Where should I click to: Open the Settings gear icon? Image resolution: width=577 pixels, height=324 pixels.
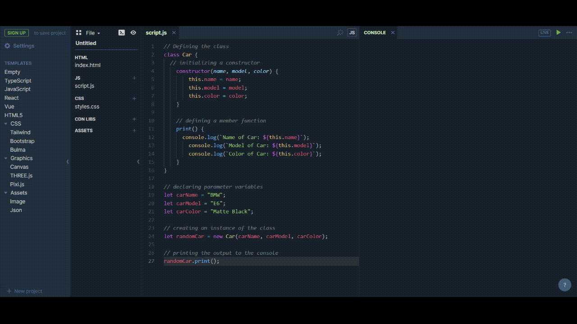tap(7, 46)
